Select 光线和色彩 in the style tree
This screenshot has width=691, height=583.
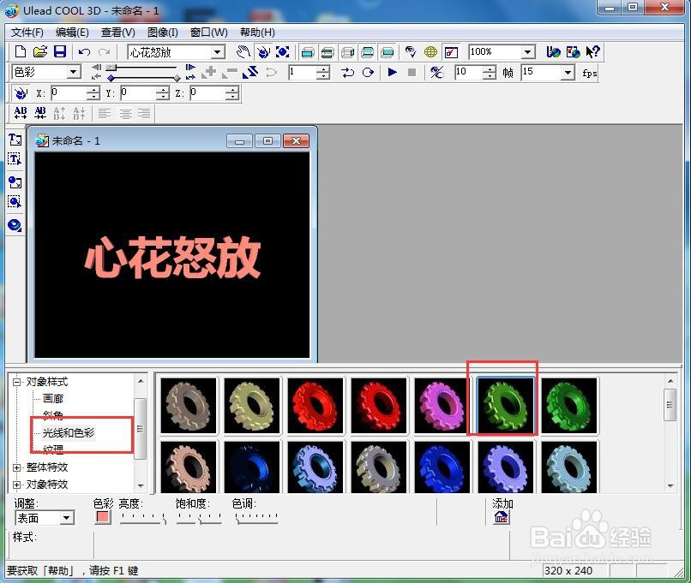pos(69,433)
